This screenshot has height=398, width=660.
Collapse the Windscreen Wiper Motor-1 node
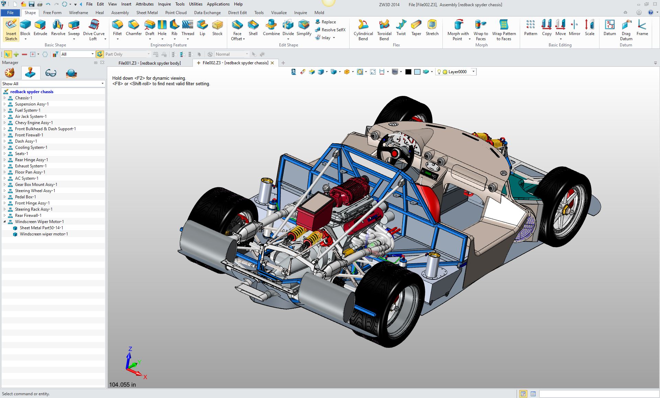(5, 222)
